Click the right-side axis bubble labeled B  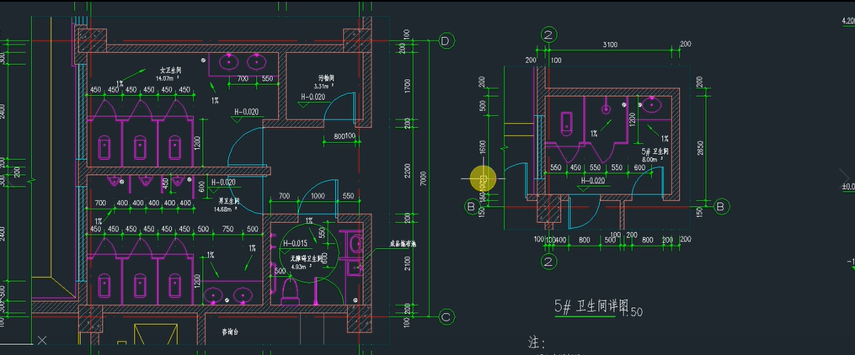tap(721, 205)
